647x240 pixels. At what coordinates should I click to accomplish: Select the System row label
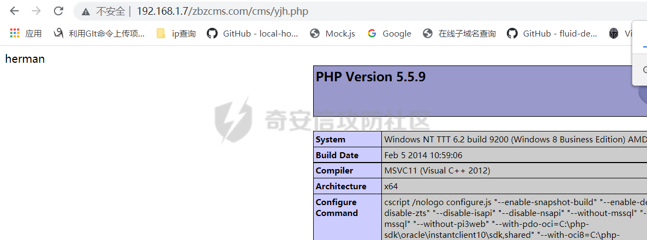331,140
